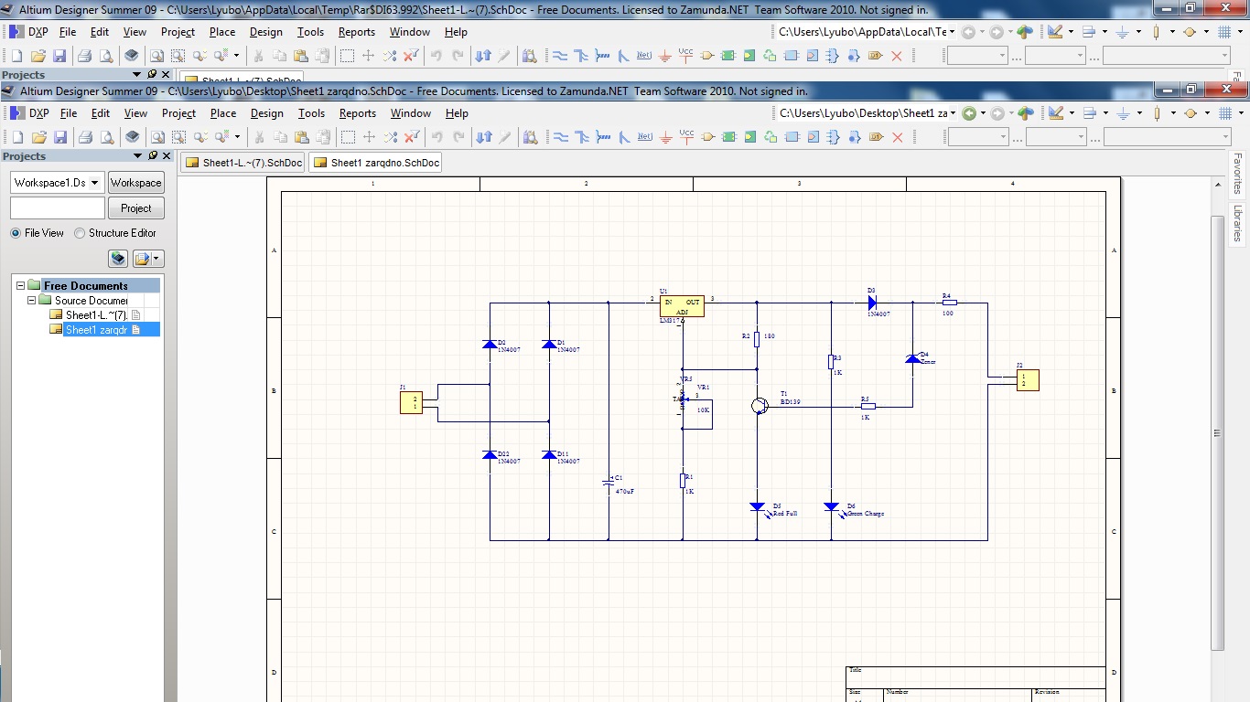Select the Structure Editor radio button
Viewport: 1250px width, 702px height.
point(80,233)
